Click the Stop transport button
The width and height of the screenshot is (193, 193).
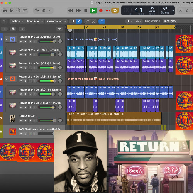[86, 10]
